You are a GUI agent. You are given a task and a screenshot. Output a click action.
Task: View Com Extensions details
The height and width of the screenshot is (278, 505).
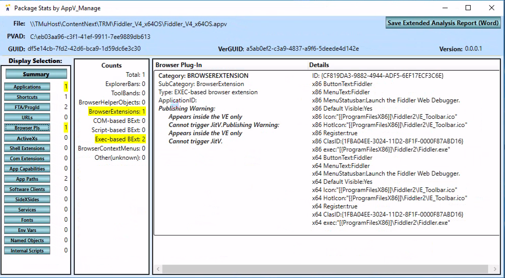27,158
